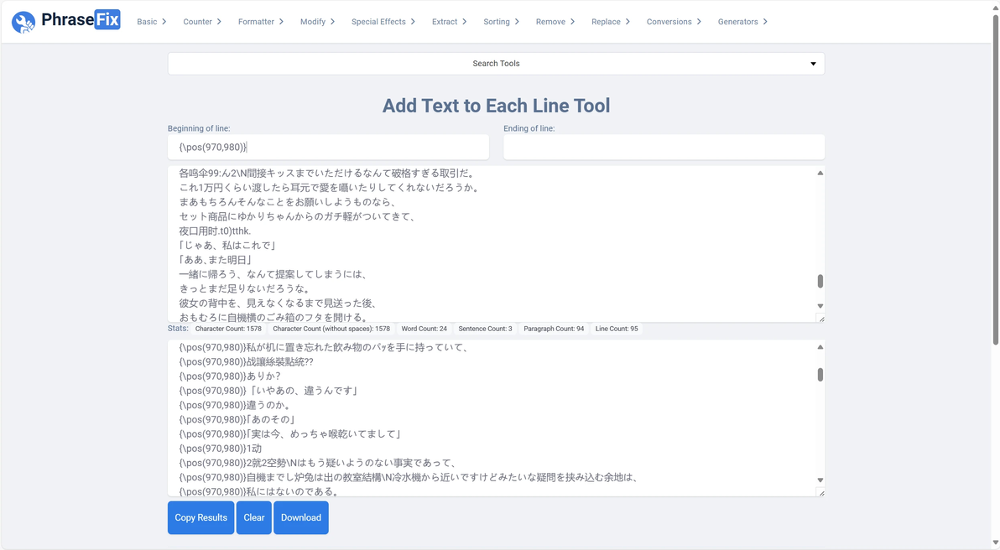The height and width of the screenshot is (550, 1000).
Task: Click the chevron next to Basic
Action: [x=164, y=22]
